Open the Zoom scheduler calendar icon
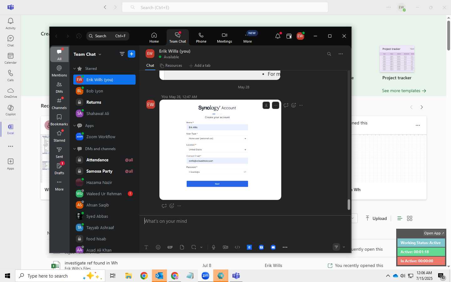 point(289,36)
